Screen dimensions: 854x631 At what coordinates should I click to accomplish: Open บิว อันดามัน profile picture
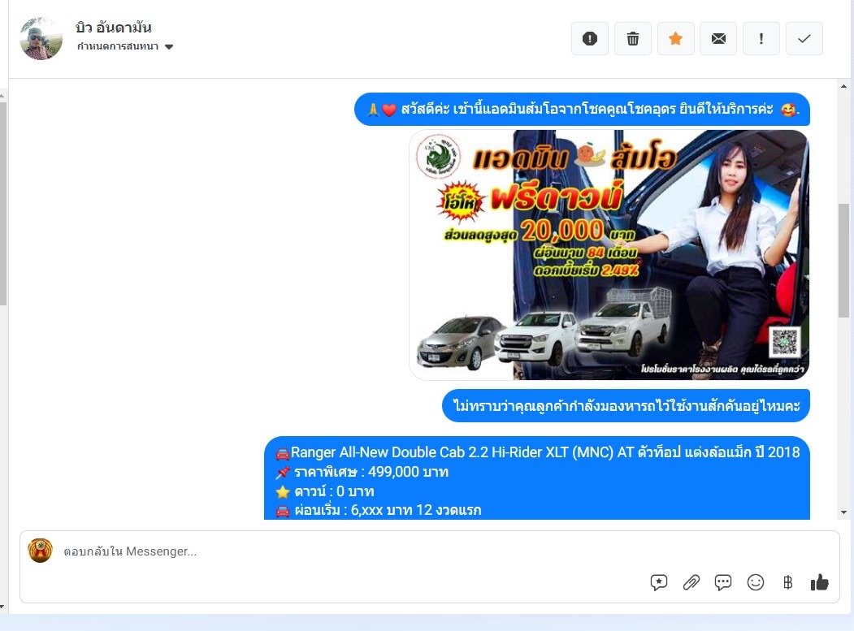click(41, 39)
